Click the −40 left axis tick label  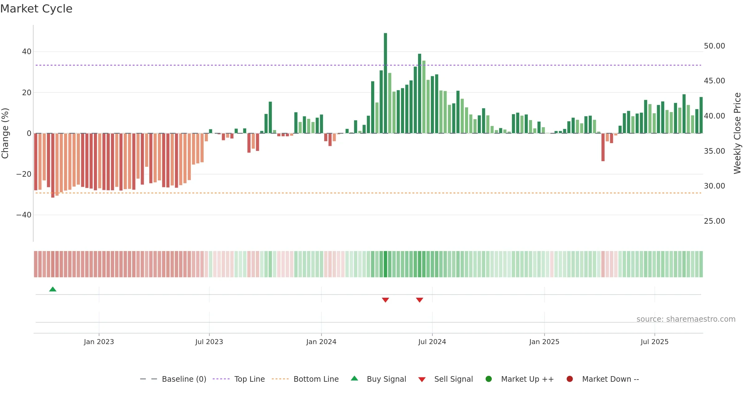click(24, 215)
